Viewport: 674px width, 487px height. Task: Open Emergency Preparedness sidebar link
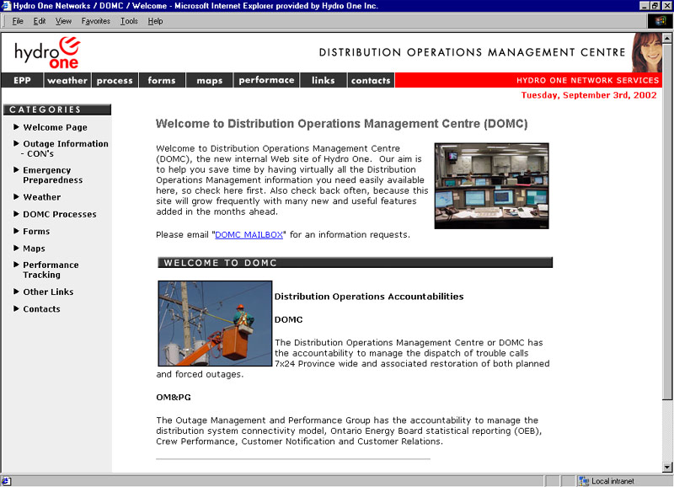coord(53,175)
